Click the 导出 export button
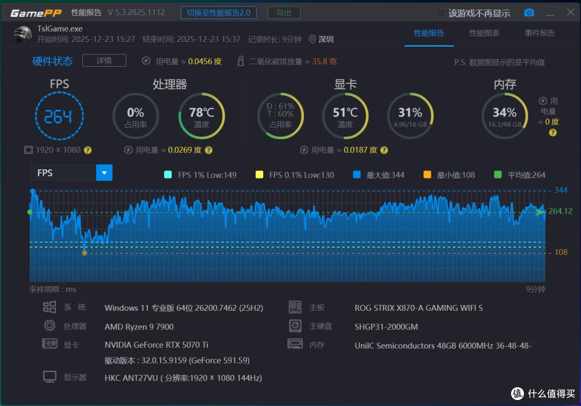 click(x=284, y=13)
